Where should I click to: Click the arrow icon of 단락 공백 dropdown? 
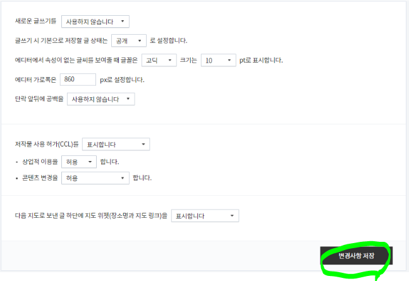[x=128, y=99]
